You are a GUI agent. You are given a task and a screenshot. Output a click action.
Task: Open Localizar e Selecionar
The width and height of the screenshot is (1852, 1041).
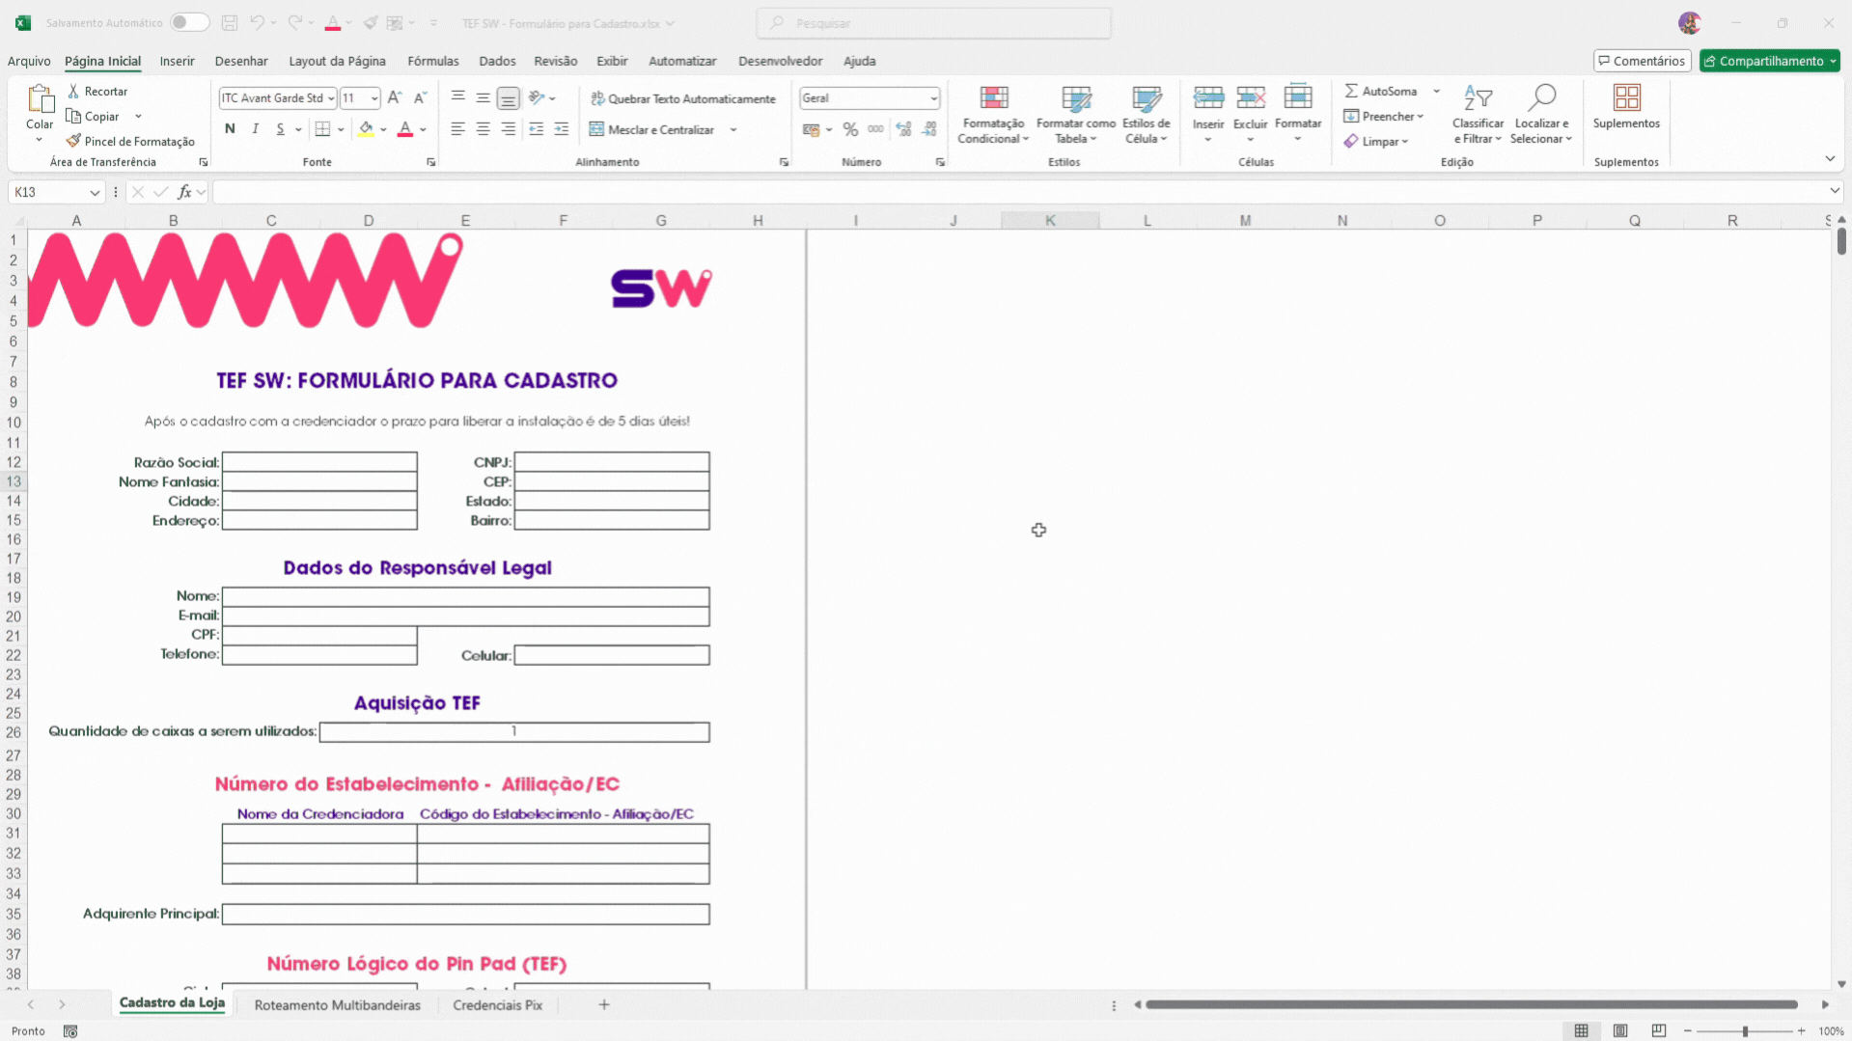click(1541, 115)
